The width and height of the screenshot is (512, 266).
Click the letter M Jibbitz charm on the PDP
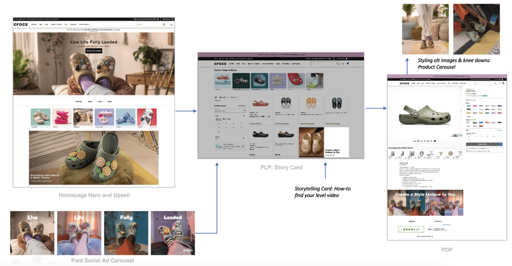click(412, 154)
